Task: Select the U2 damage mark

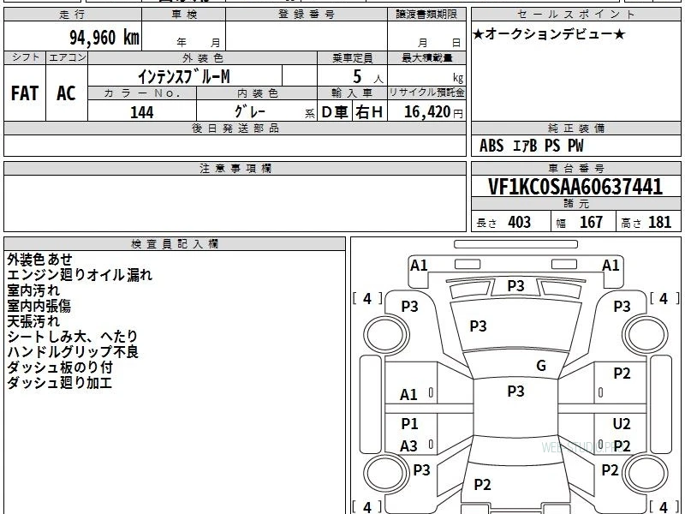Action: coord(622,424)
